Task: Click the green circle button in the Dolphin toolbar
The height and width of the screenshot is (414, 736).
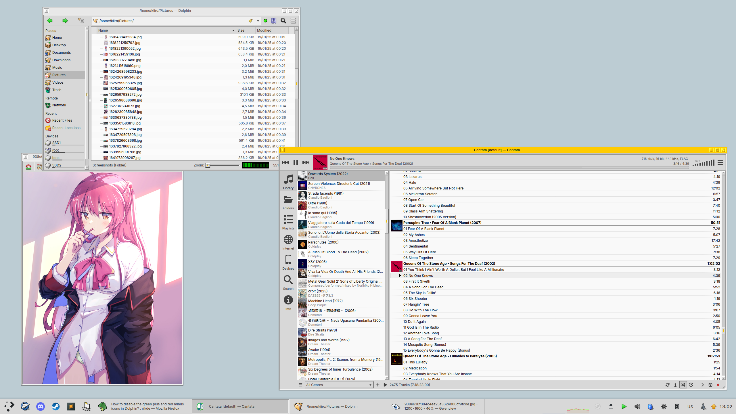Action: click(x=265, y=21)
